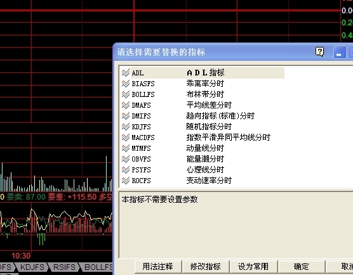Minimize the indicator selection dialog
Image resolution: width=353 pixels, height=275 pixels.
pyautogui.click(x=340, y=52)
